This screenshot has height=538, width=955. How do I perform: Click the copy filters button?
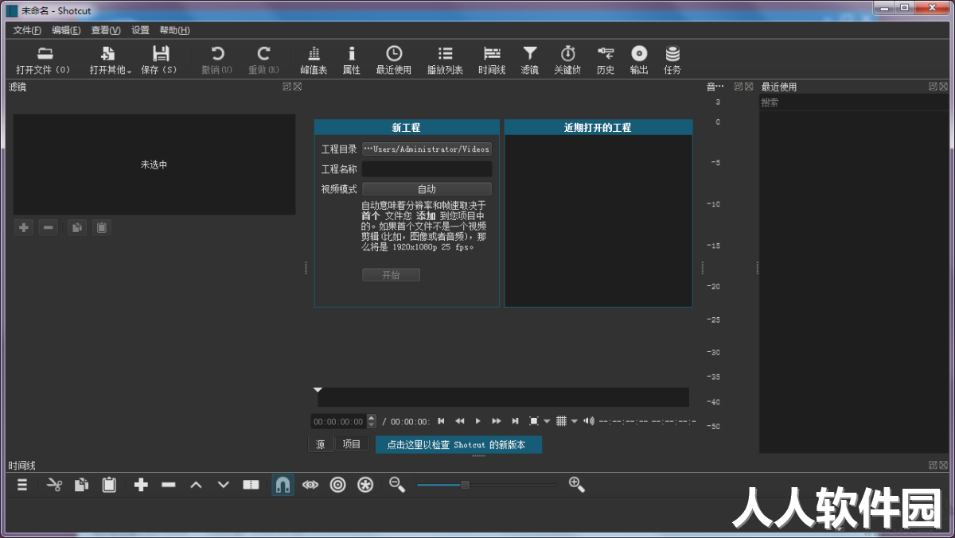76,228
